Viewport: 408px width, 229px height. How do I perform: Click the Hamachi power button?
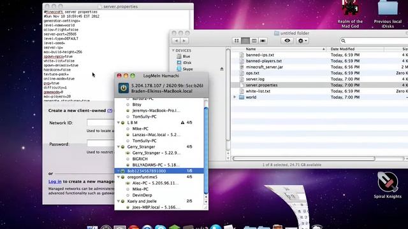tap(123, 88)
